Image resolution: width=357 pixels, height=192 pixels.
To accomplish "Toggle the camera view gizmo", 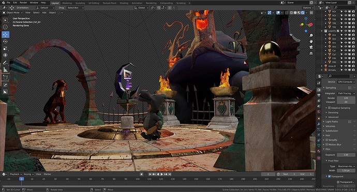I will coord(311,47).
